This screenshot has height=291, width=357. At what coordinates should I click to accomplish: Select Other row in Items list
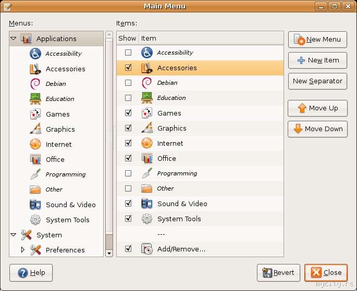200,188
